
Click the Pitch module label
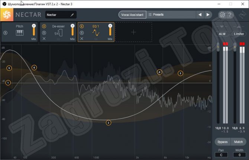click(20, 26)
